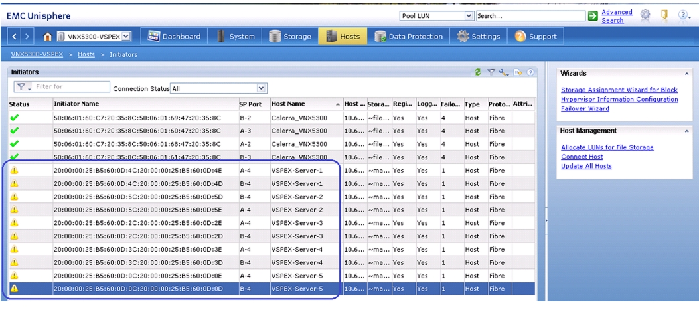699x324 pixels.
Task: Sort by SP Port column header
Action: tap(254, 104)
